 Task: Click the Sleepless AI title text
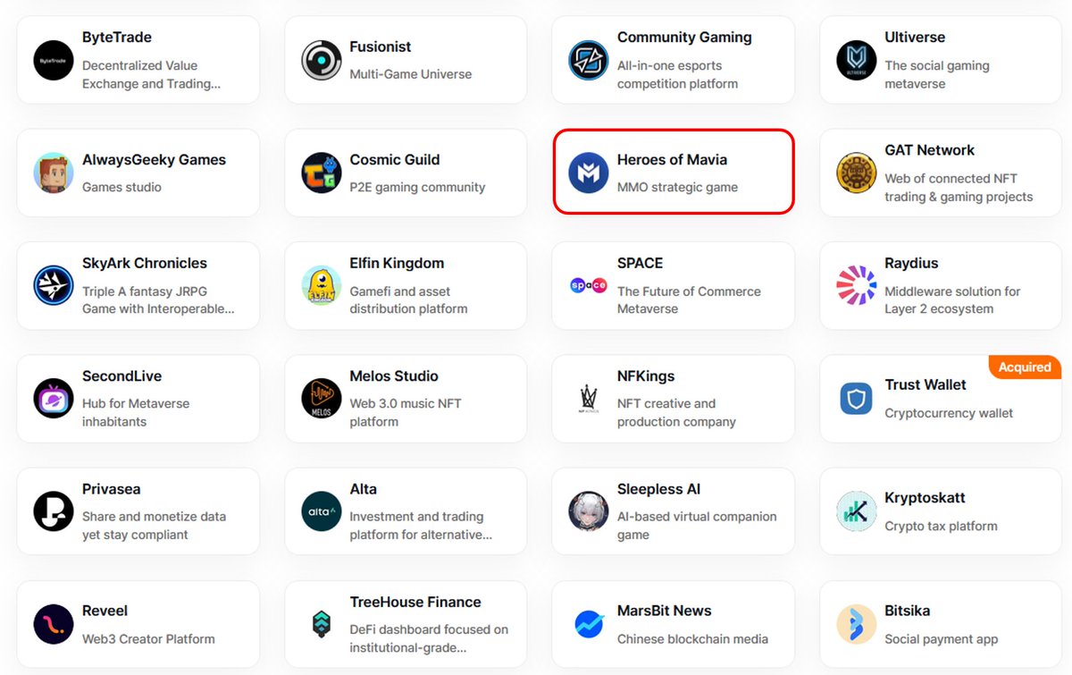tap(658, 489)
